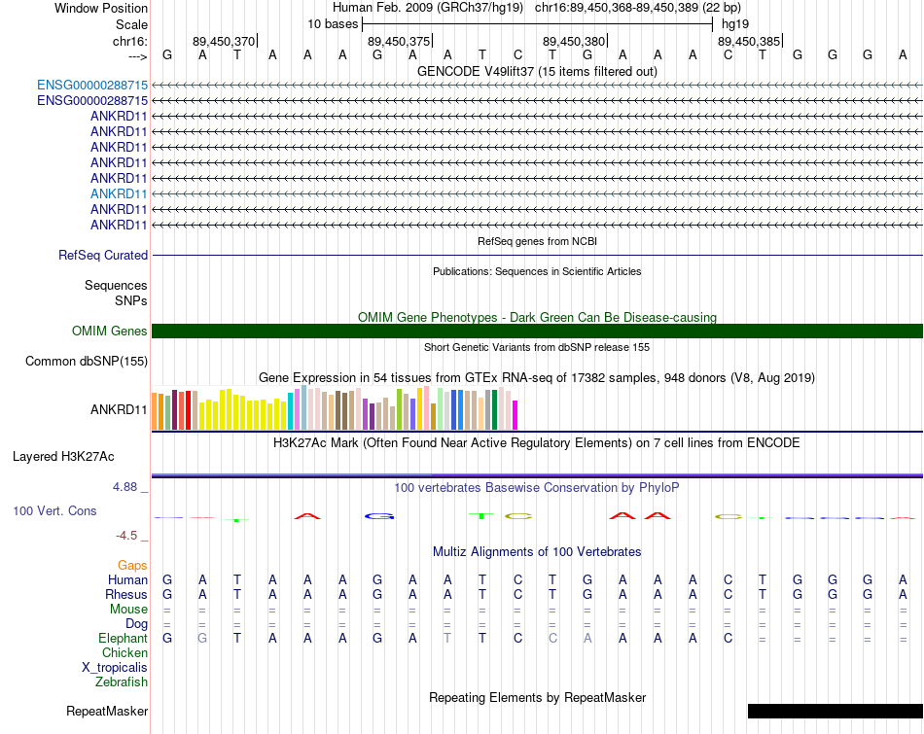Open the 'GENCODE V49lift37 (15 items filtered out)' track title

coord(537,71)
